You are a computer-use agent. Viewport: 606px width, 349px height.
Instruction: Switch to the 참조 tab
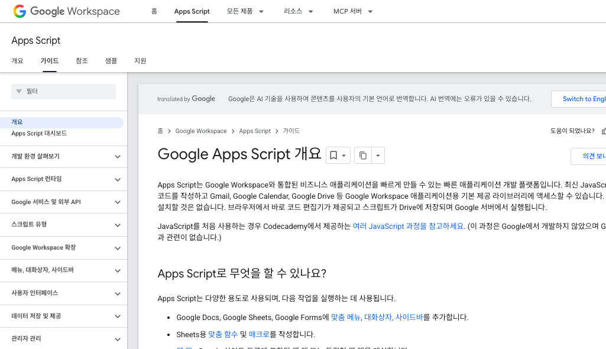[82, 61]
